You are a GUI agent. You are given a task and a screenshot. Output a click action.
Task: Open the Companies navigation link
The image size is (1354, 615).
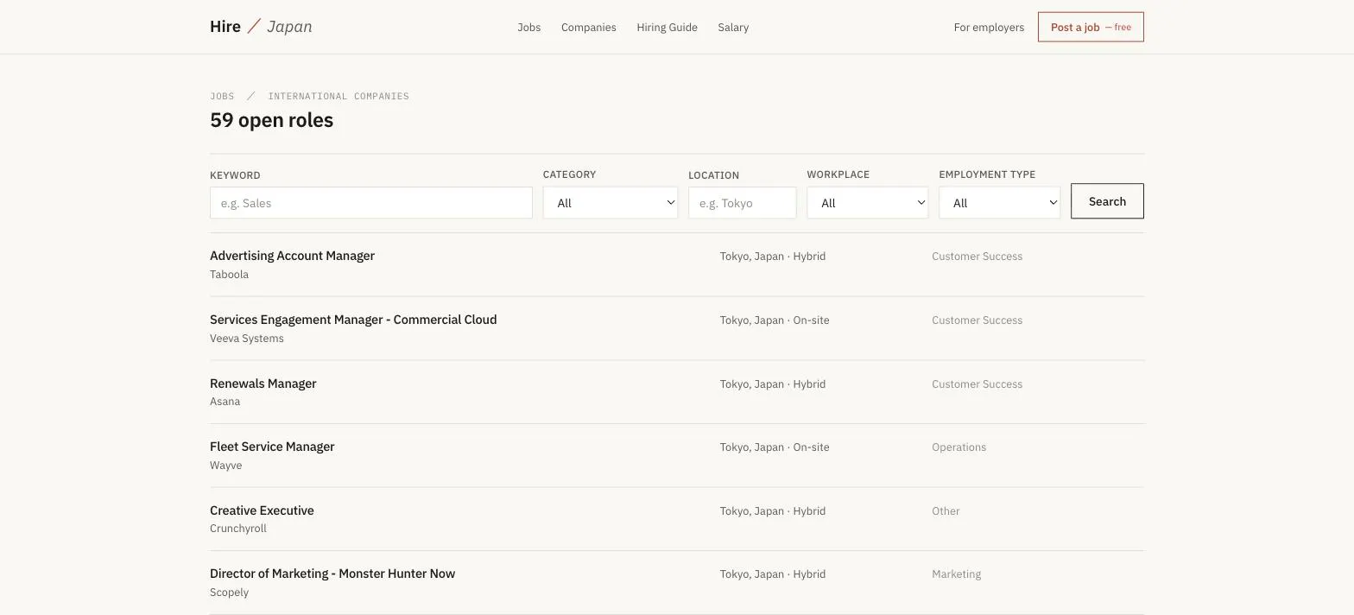pos(589,28)
